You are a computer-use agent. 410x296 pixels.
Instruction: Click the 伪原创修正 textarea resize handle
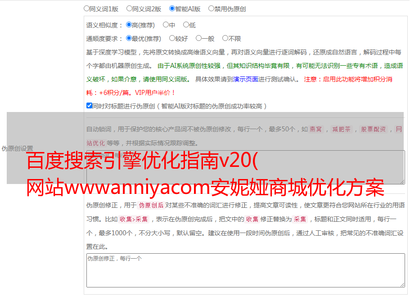point(402,285)
